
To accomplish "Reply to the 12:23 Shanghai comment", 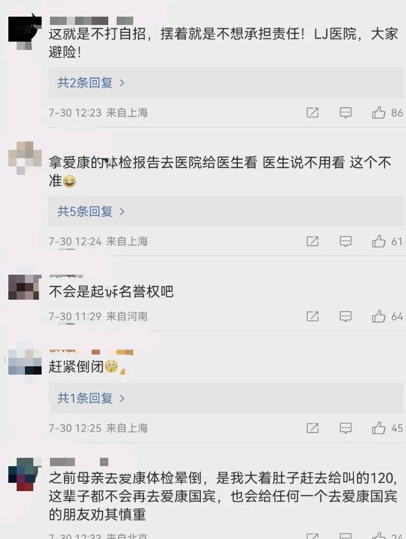I will pos(346,112).
